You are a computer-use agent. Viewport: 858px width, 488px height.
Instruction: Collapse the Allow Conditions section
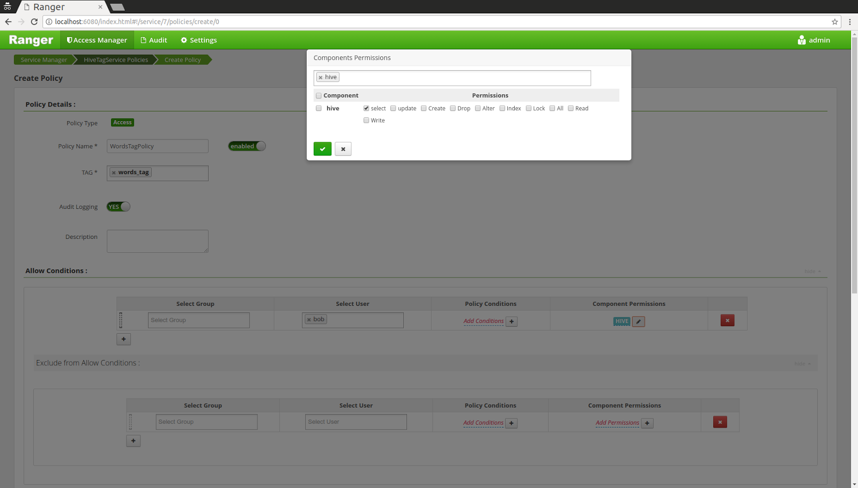tap(812, 271)
